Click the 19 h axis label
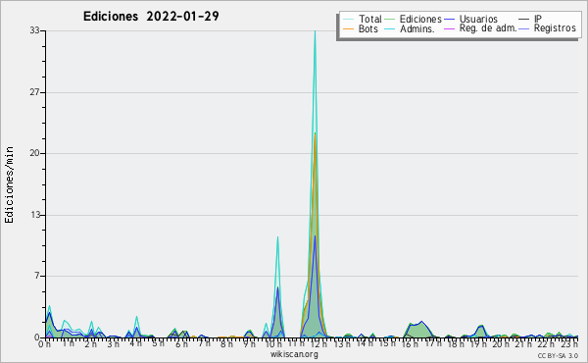This screenshot has height=363, width=588. (x=478, y=344)
